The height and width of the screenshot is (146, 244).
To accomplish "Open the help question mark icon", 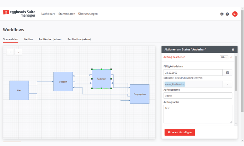I will click(x=227, y=14).
